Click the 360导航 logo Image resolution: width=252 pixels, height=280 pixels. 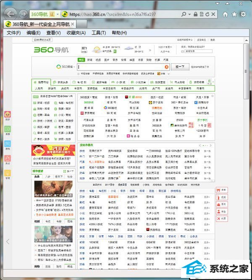[51, 50]
